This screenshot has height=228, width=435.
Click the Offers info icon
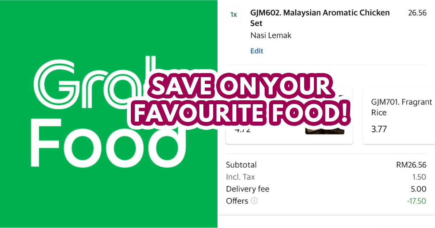[x=254, y=201]
